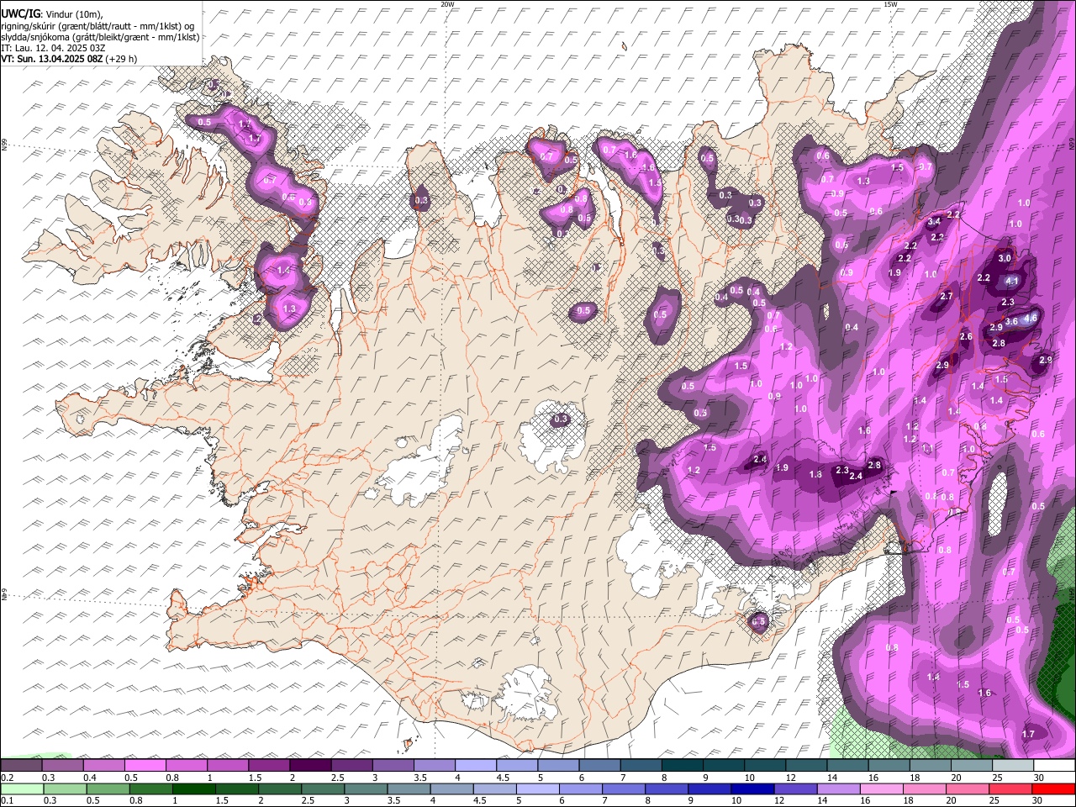Click the 4.1 precipitation value on map
The image size is (1076, 807).
pyautogui.click(x=1012, y=282)
